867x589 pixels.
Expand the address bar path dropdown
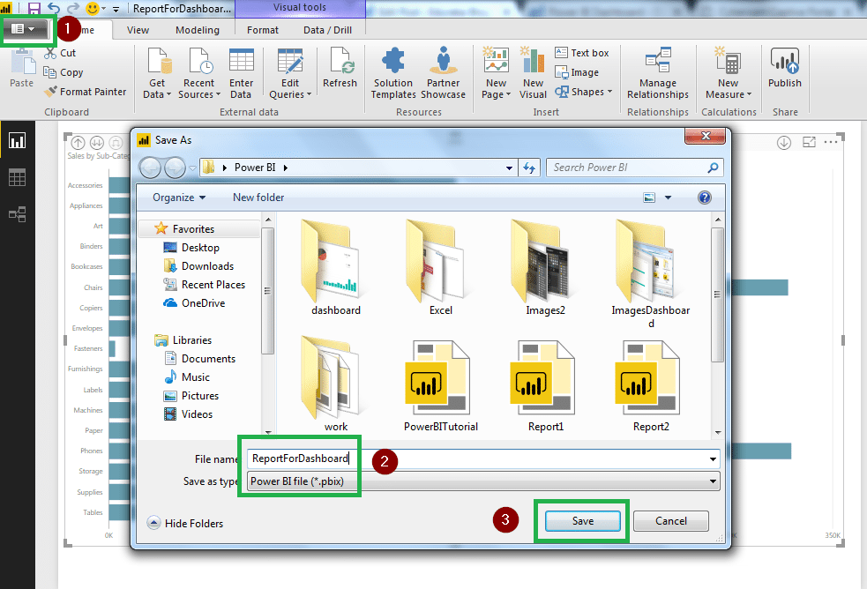pyautogui.click(x=509, y=168)
